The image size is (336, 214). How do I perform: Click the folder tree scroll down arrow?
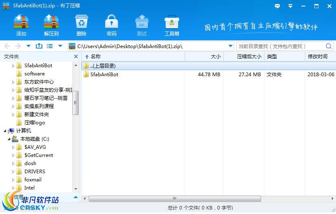click(76, 189)
